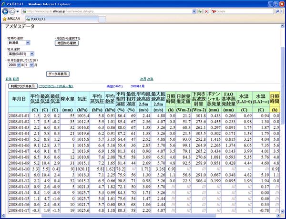Select the アメダスリスト browser tab
286x219 pixels.
[x=62, y=19]
